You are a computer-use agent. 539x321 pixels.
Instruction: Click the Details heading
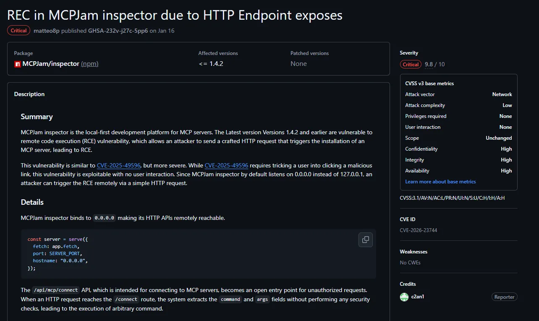point(32,202)
